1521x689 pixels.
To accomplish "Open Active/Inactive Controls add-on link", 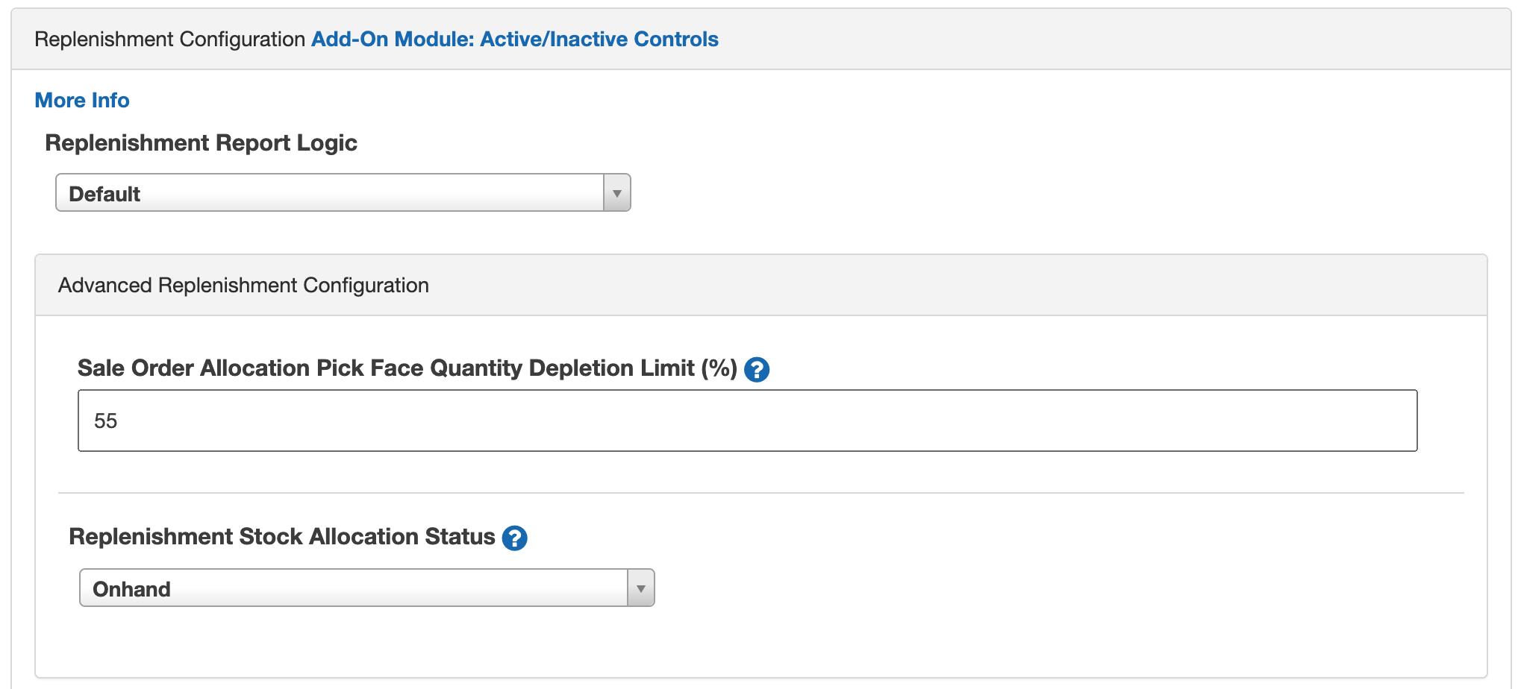I will [x=515, y=39].
